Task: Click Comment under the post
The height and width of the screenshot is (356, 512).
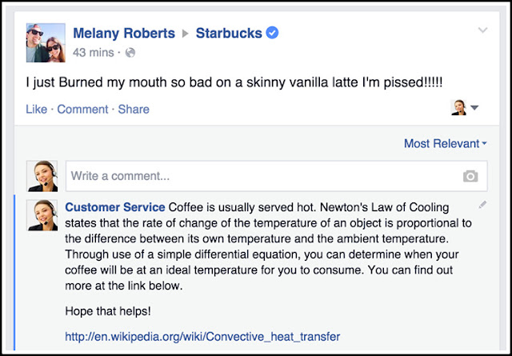Action: [82, 109]
